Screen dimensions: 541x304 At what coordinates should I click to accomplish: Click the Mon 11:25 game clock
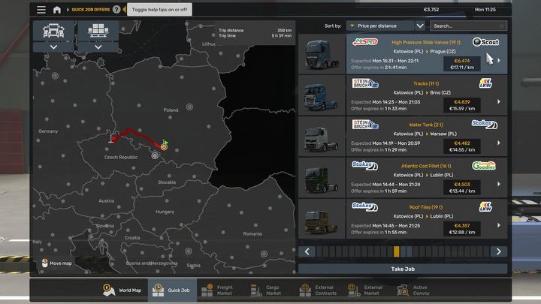[485, 10]
